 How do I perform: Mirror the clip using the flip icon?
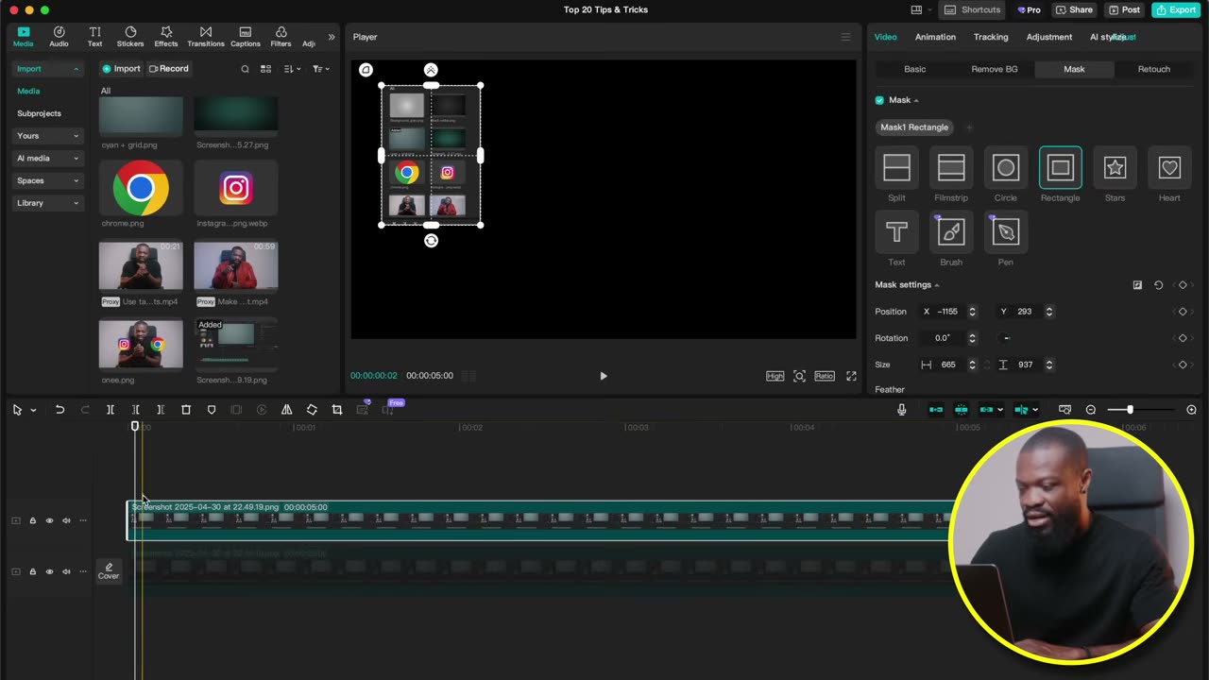[286, 410]
